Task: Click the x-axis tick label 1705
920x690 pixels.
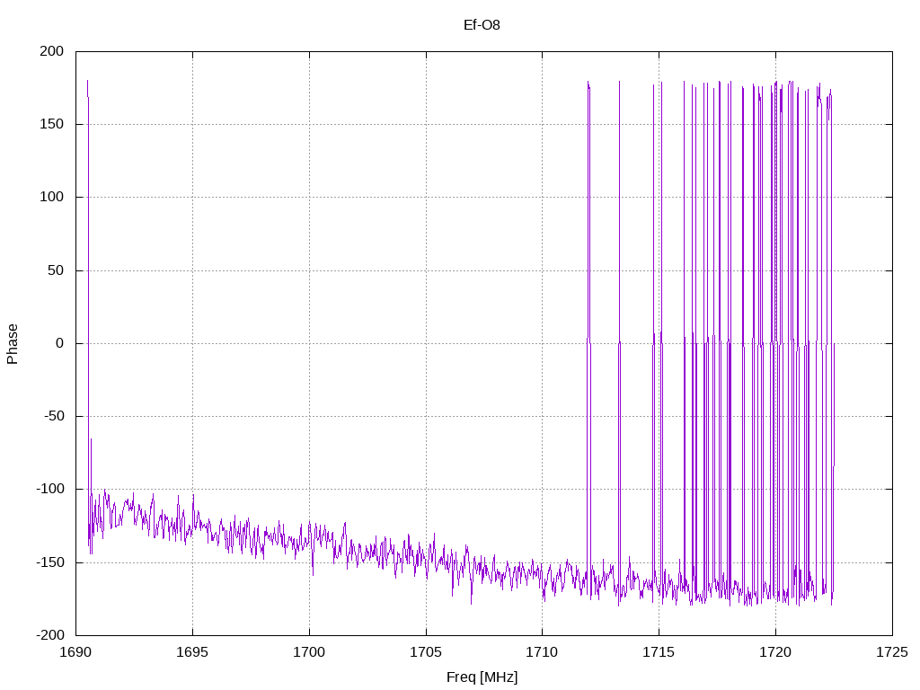Action: [426, 652]
